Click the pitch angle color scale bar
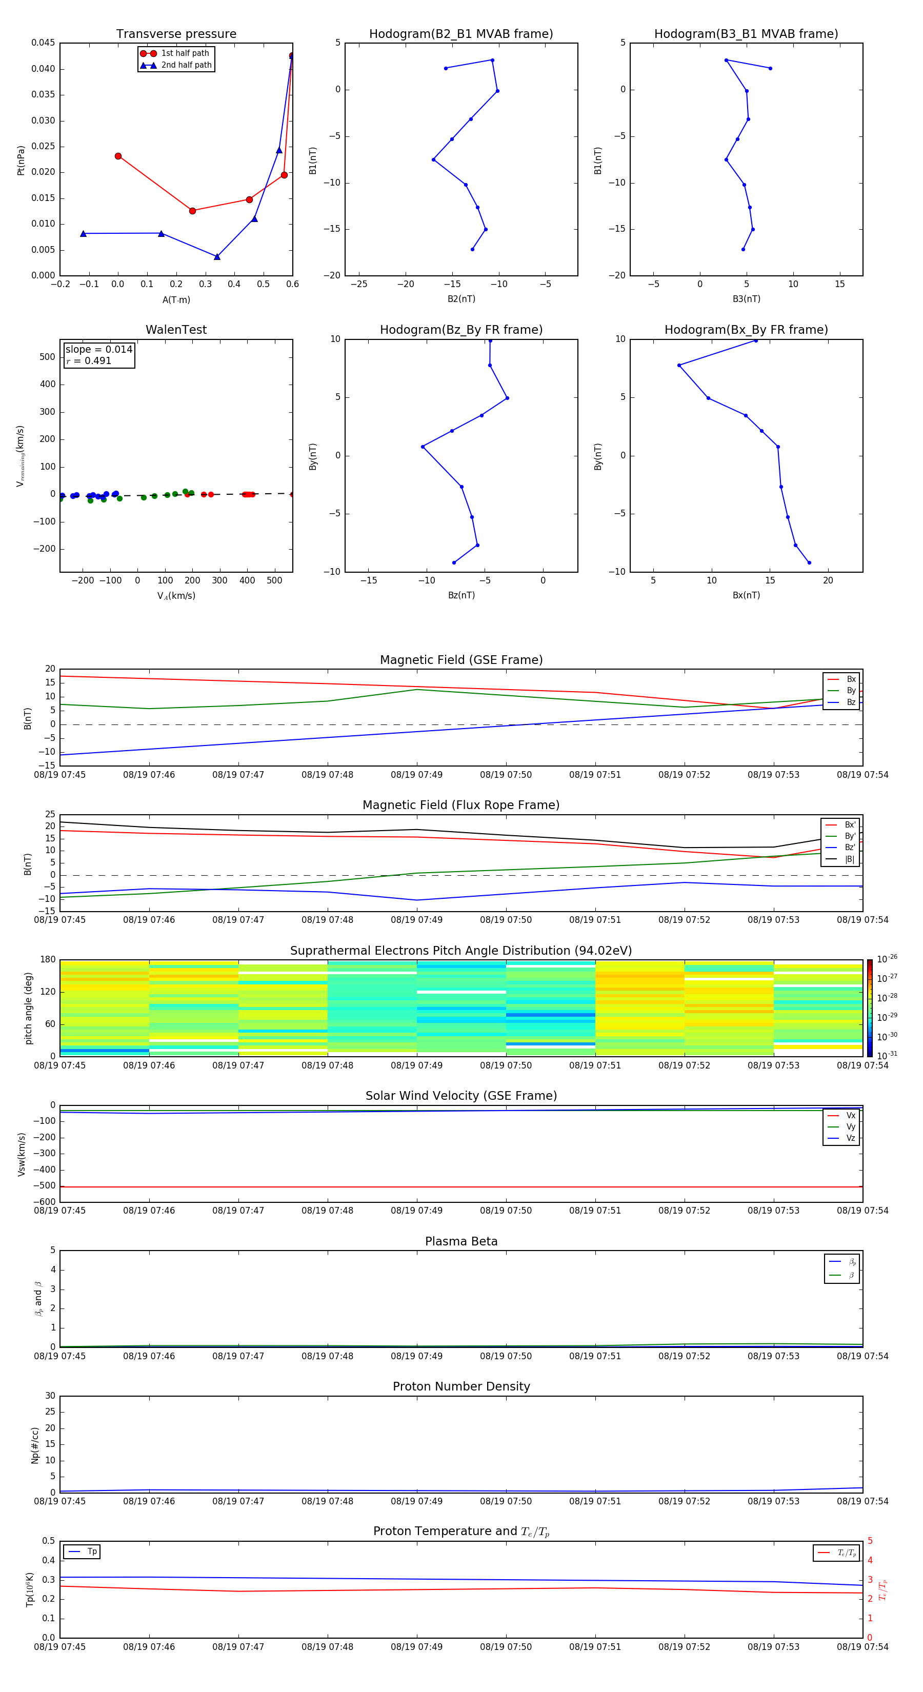The height and width of the screenshot is (1692, 923). (x=869, y=1008)
